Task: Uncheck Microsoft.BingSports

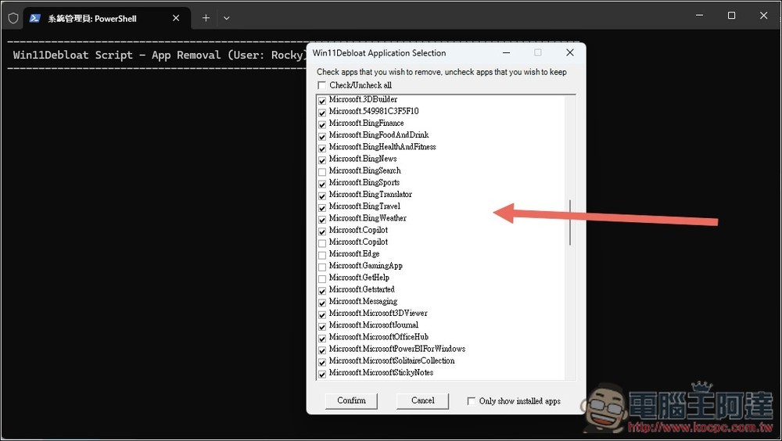Action: 322,184
